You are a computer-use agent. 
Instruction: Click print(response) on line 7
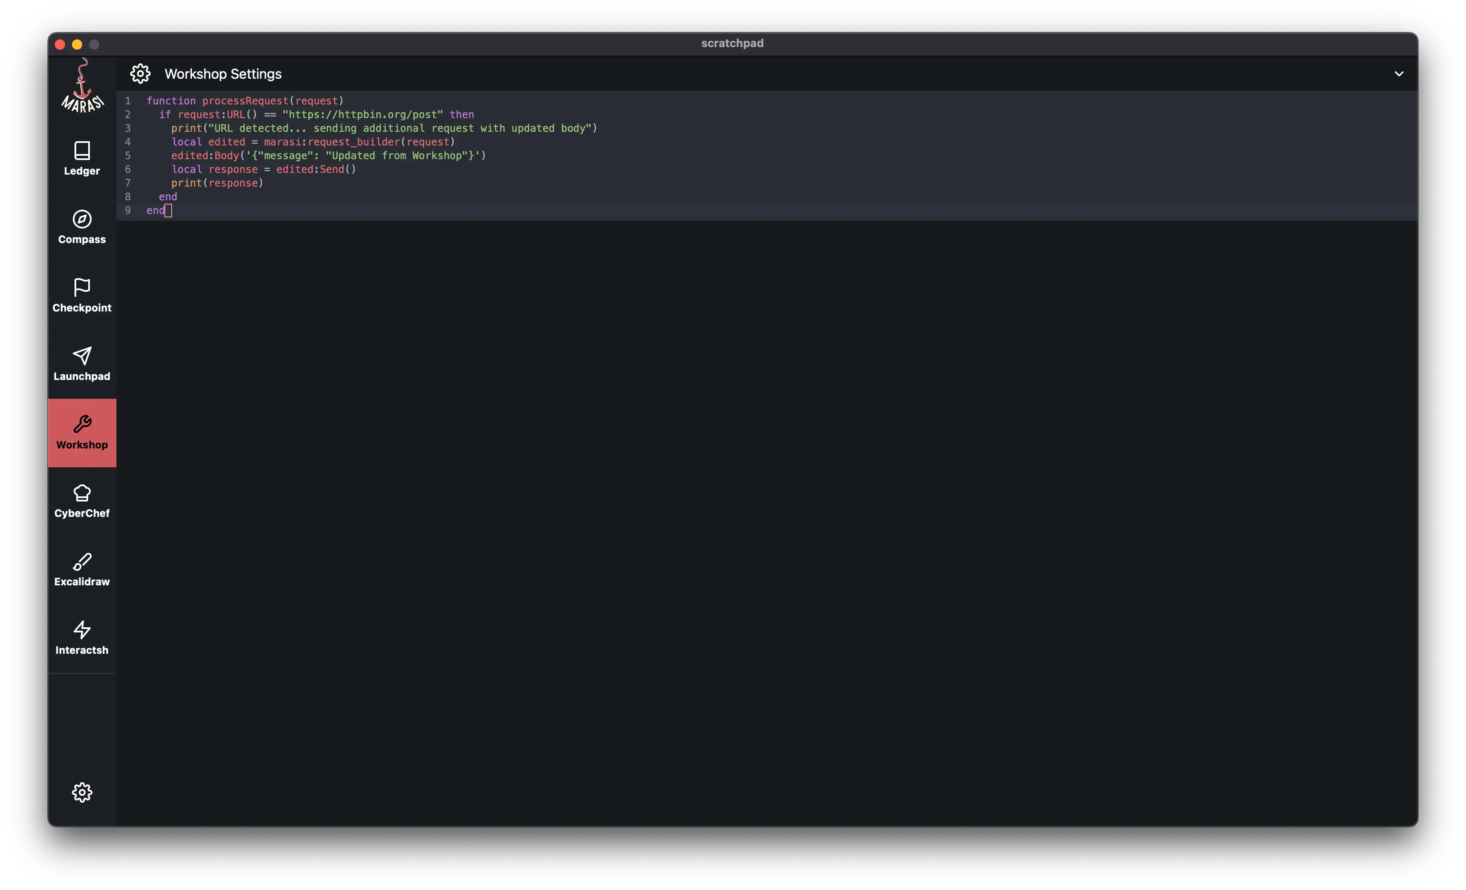click(x=217, y=183)
